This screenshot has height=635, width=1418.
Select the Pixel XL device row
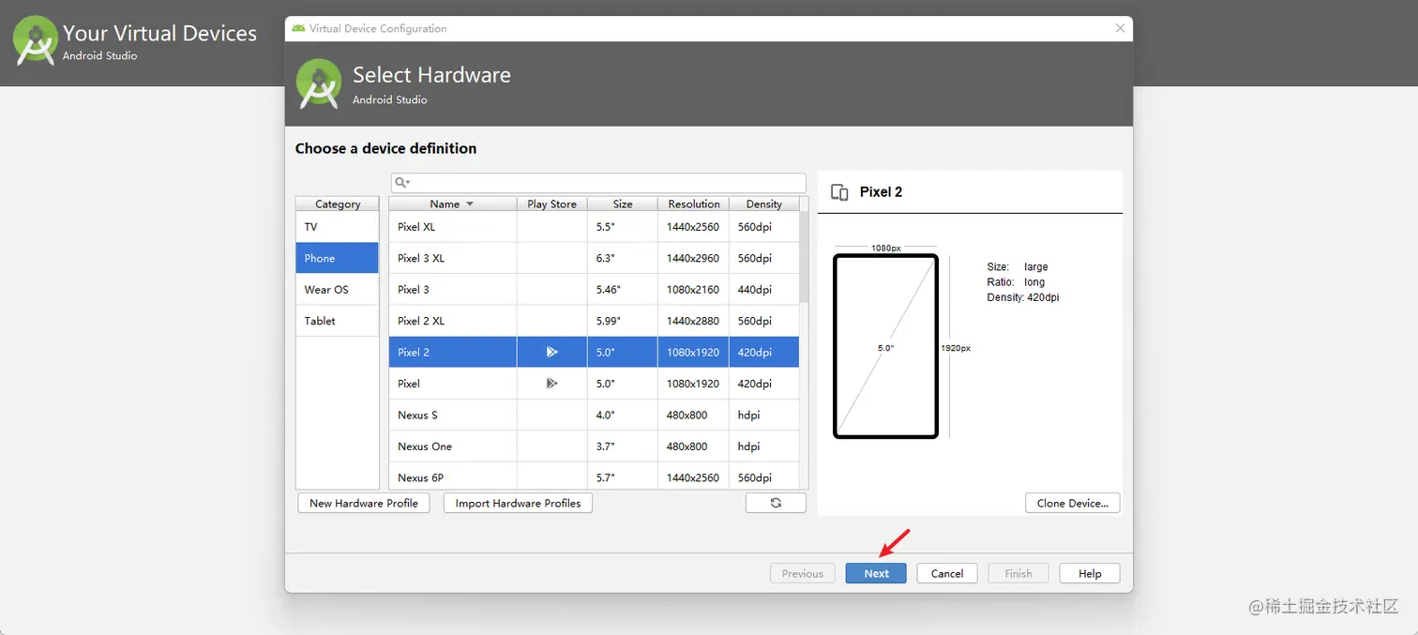coord(594,227)
